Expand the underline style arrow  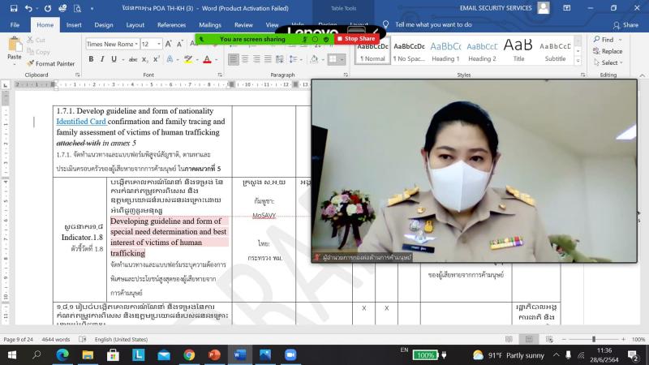pyautogui.click(x=123, y=59)
